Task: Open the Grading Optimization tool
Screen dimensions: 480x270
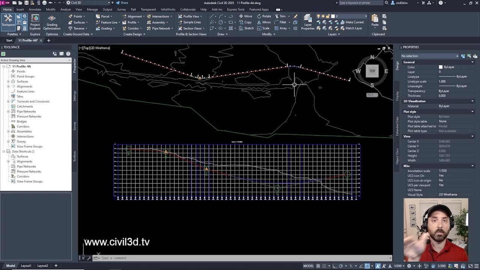Action: click(52, 22)
